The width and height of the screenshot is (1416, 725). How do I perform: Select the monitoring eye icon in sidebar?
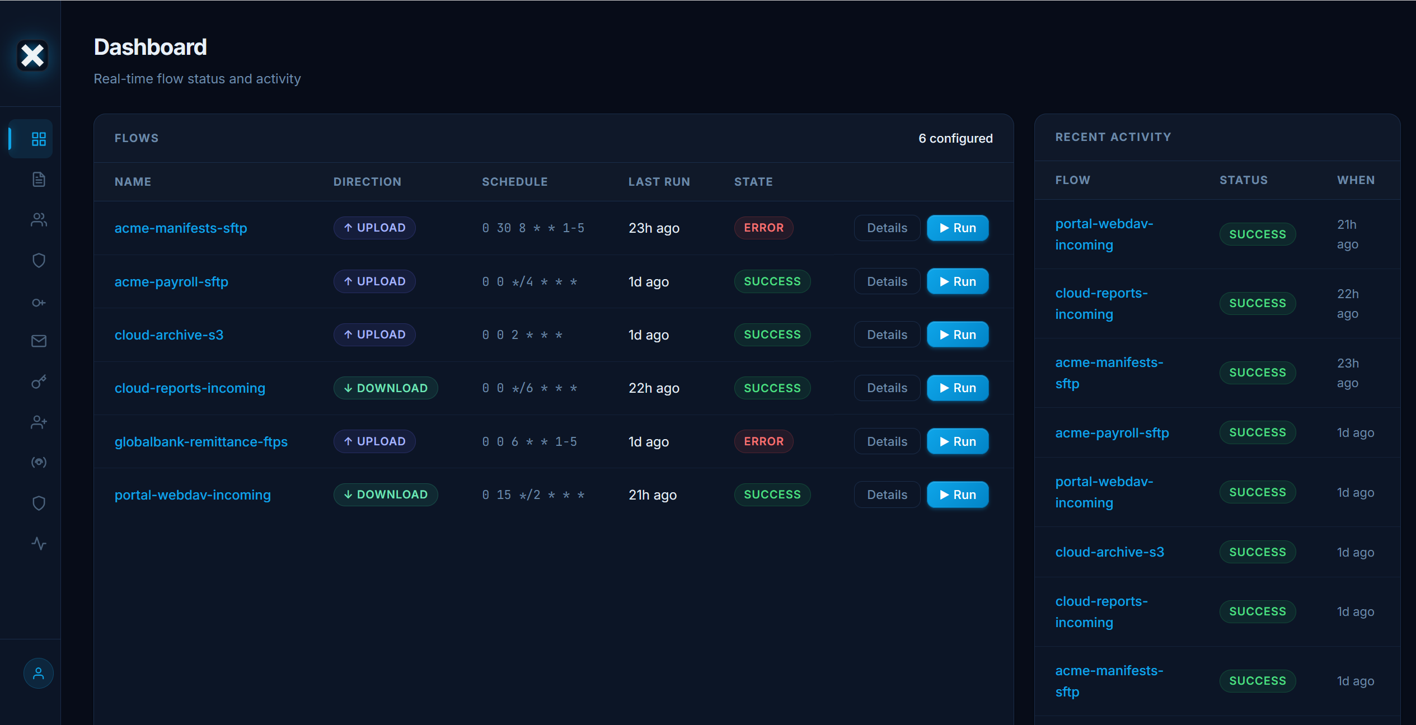pos(38,462)
